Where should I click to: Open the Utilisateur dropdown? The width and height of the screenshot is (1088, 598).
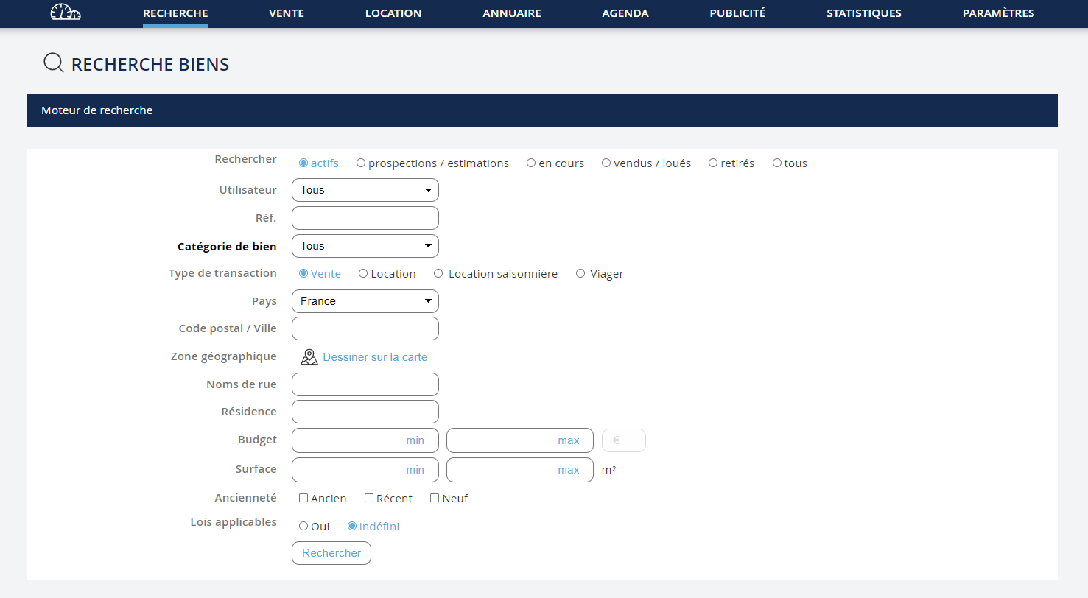click(365, 190)
